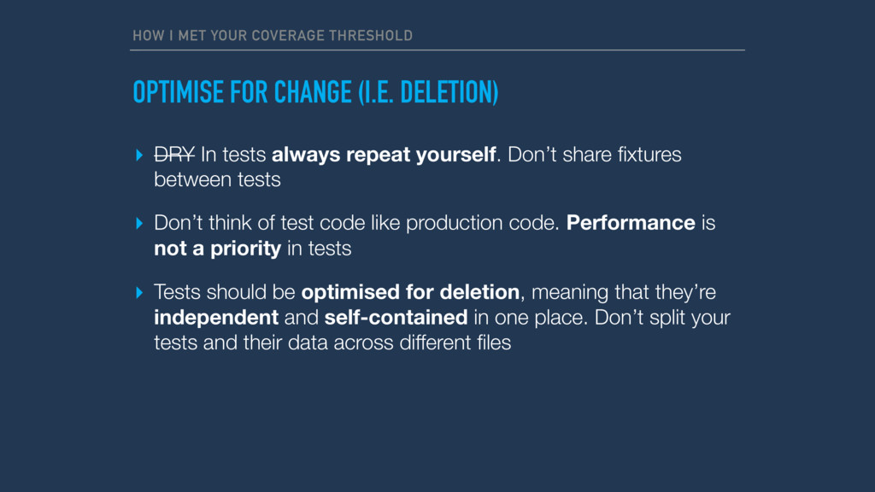Screen dimensions: 875x492
Task: Click the header How I Met Your Coverage Threshold
Action: click(x=273, y=36)
